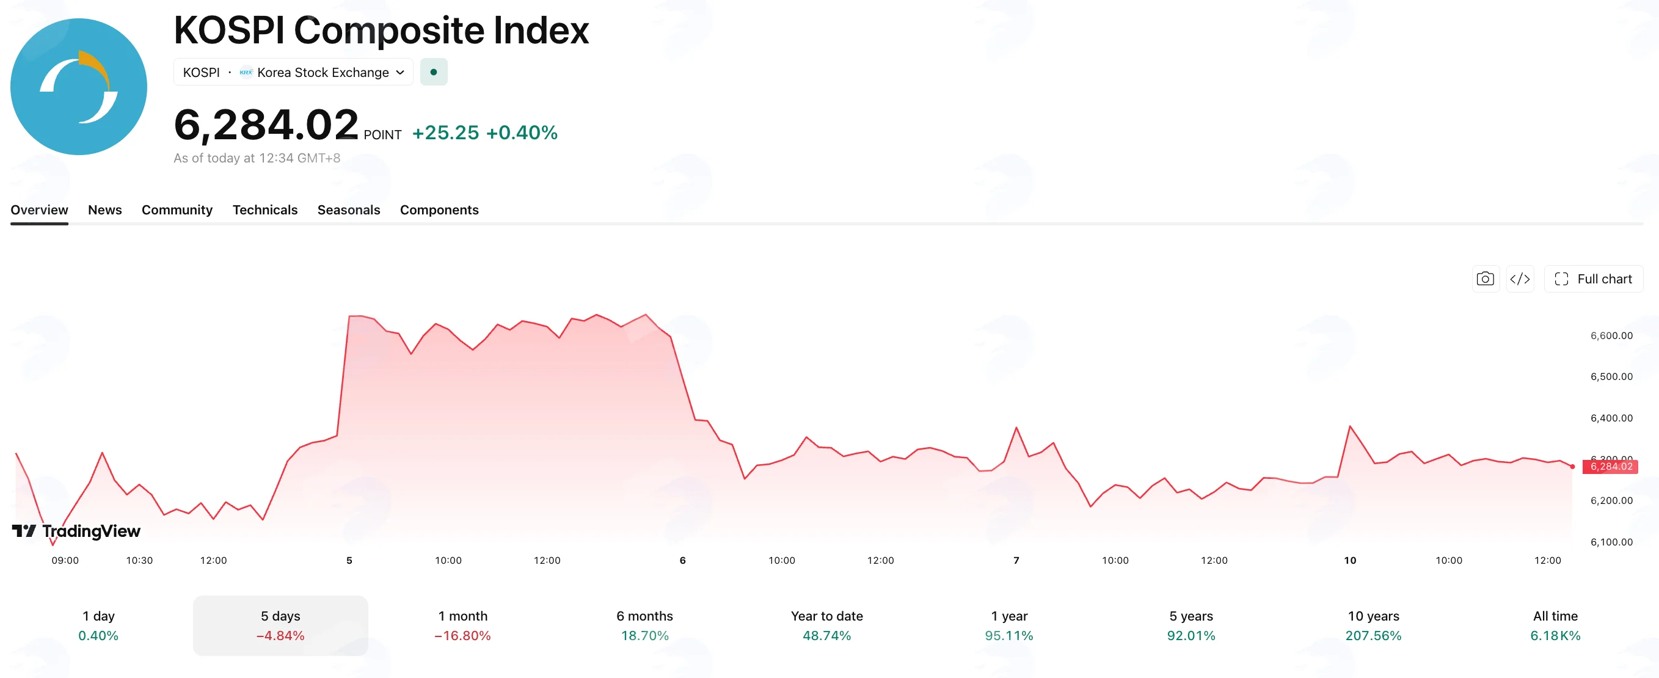
Task: Select the 6 months range
Action: (x=644, y=626)
